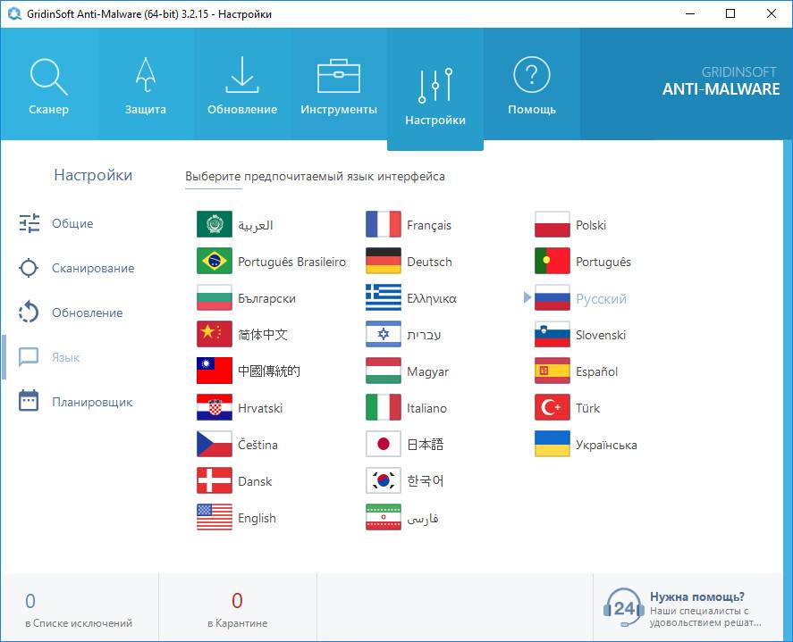Click the Help question mark icon
Viewport: 793px width, 642px height.
(x=532, y=76)
